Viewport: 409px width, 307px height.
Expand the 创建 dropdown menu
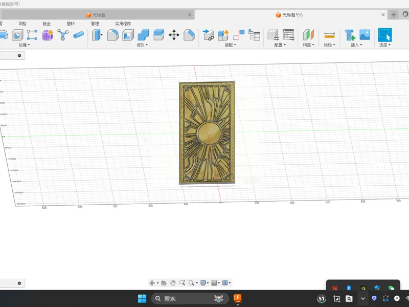tap(24, 45)
